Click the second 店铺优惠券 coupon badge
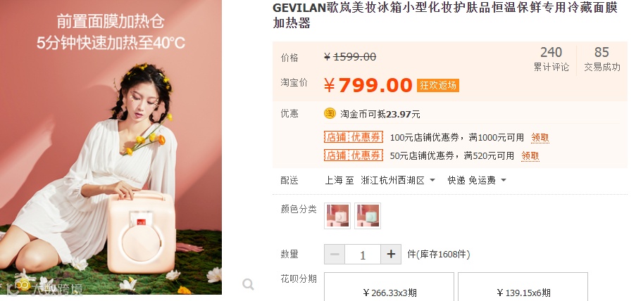The image size is (636, 301). (354, 155)
